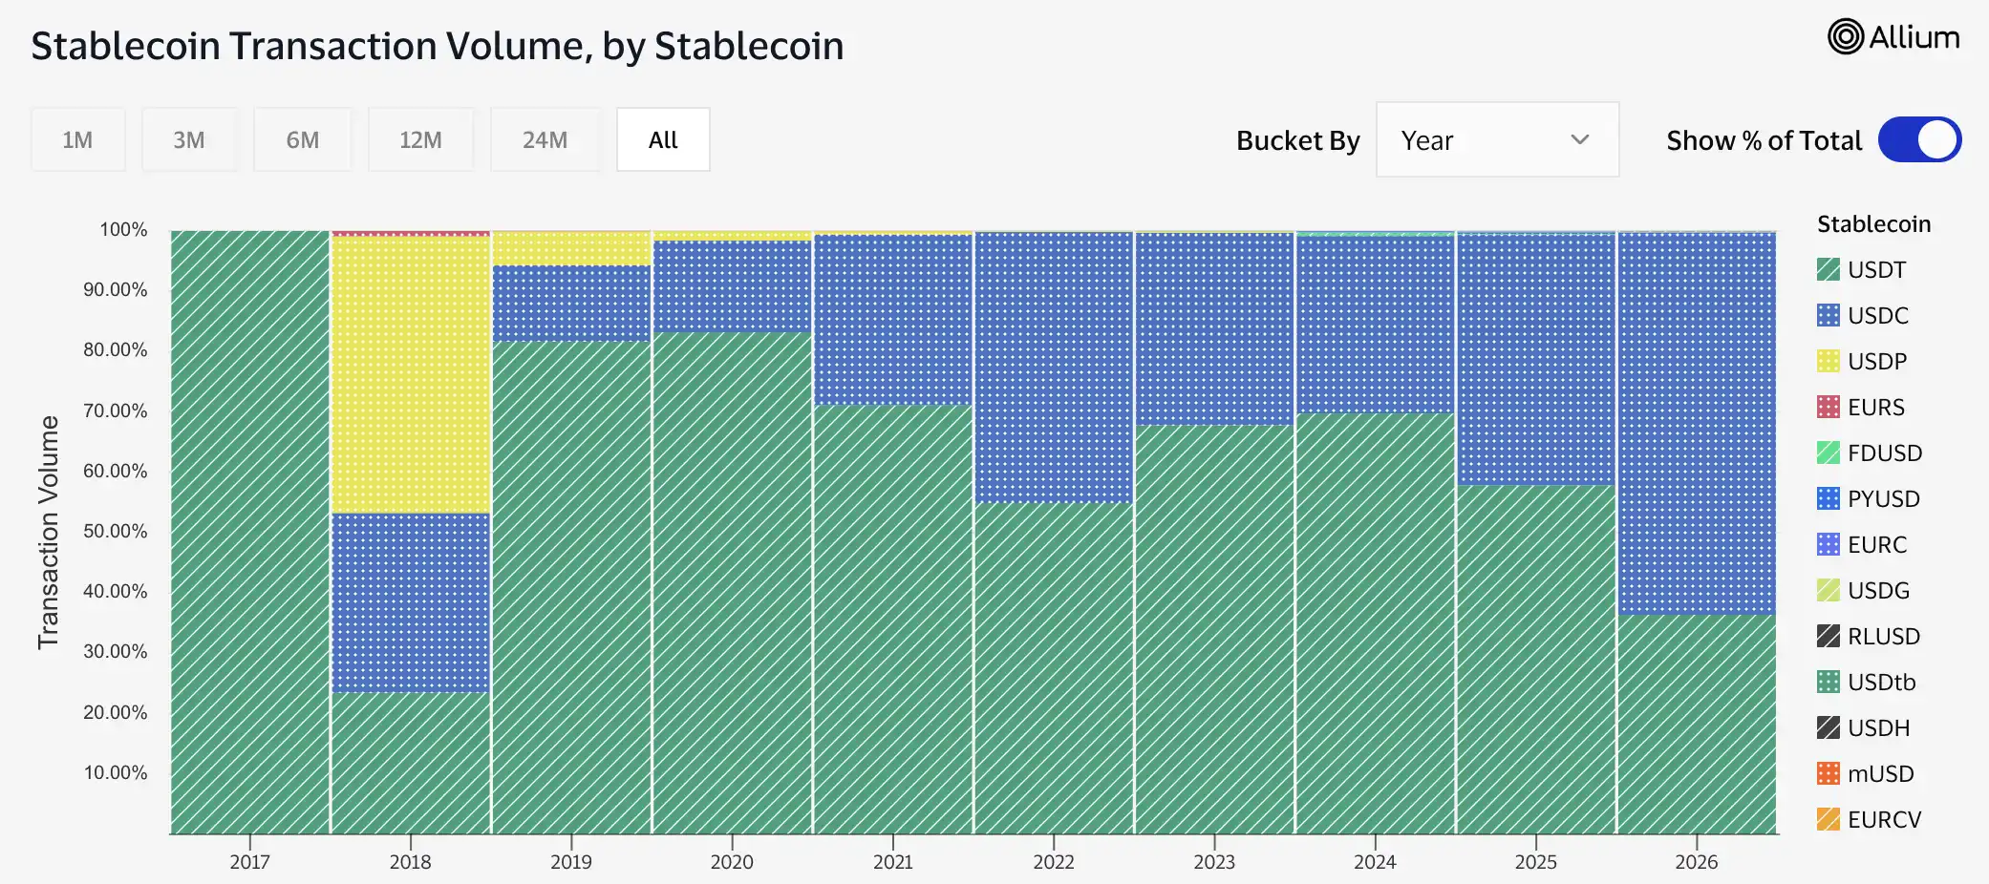Click the dropdown chevron next to Year

(1579, 139)
